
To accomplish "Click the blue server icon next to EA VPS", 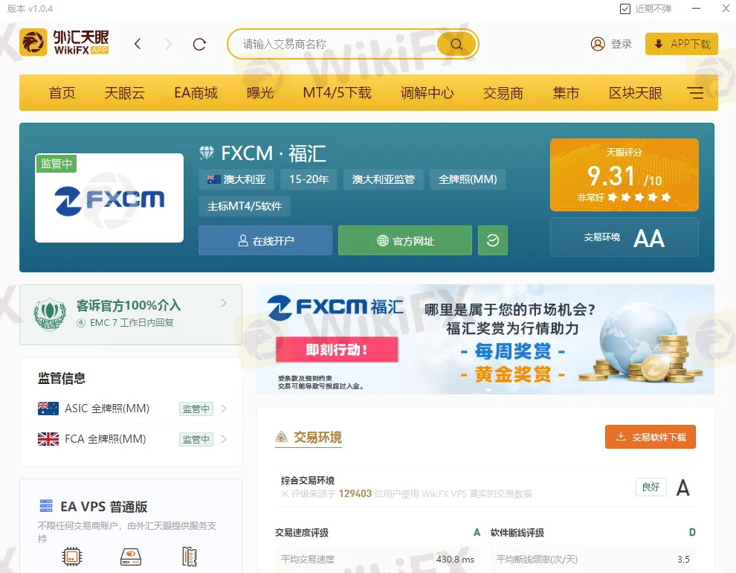I will (45, 506).
